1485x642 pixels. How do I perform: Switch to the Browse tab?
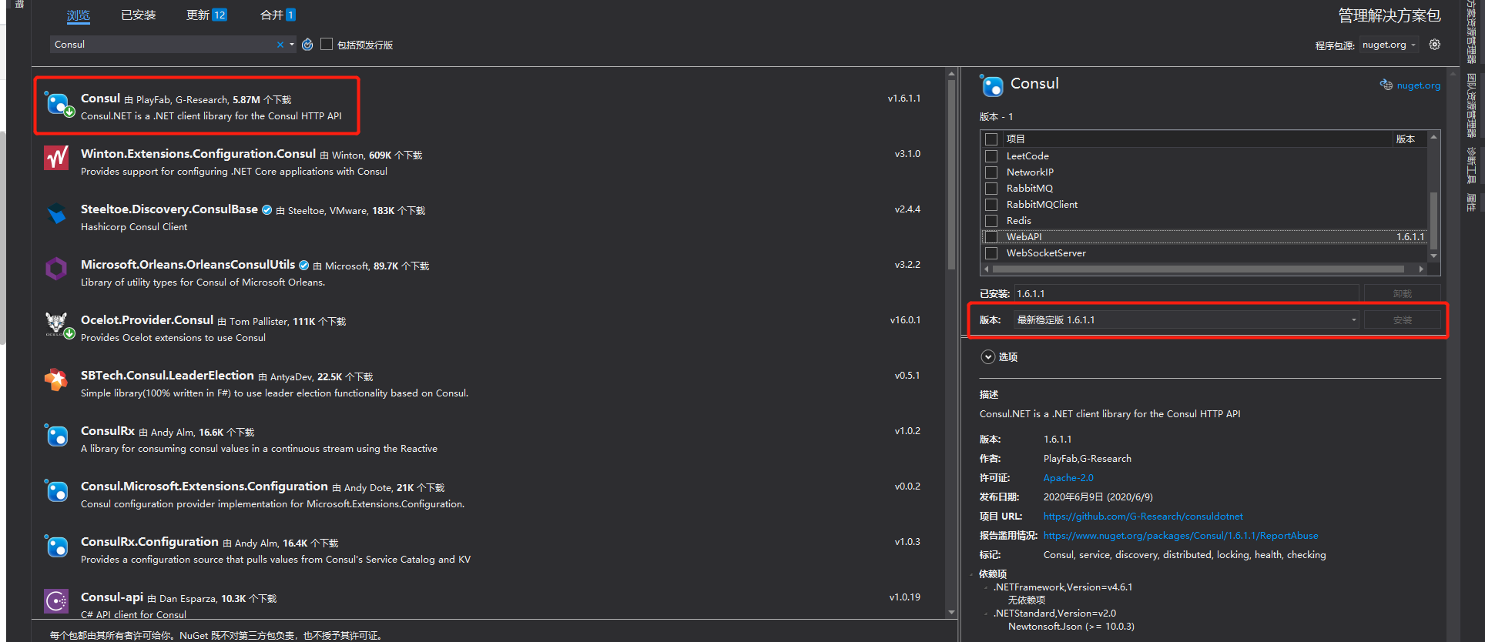[x=78, y=15]
